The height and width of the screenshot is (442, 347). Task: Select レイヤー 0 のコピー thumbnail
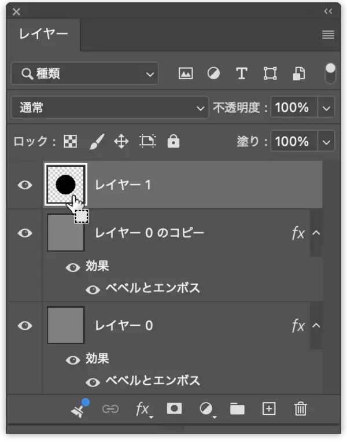point(66,233)
